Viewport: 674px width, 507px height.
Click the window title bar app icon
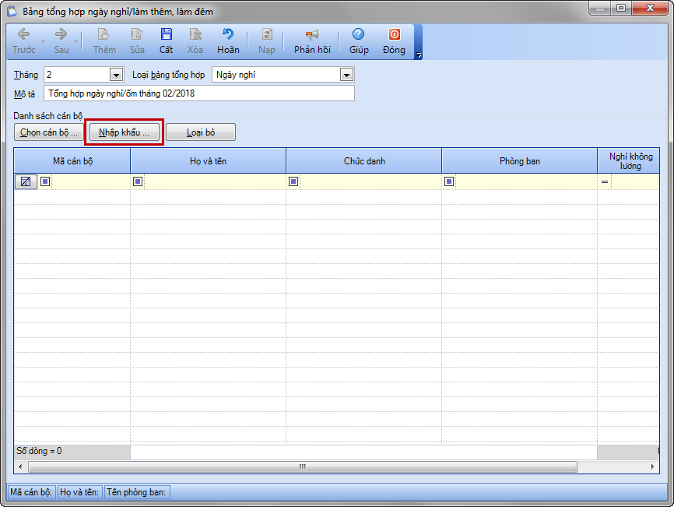[x=12, y=12]
